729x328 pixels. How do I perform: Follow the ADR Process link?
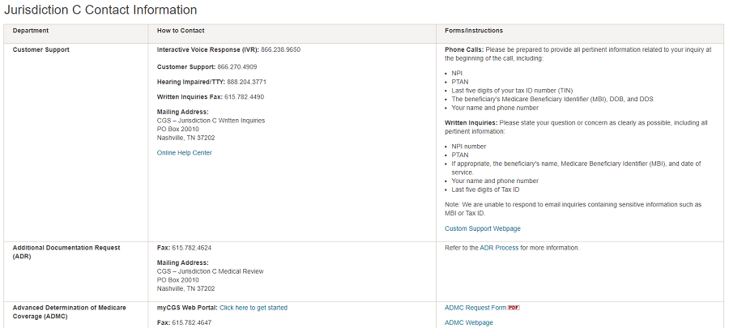click(499, 247)
